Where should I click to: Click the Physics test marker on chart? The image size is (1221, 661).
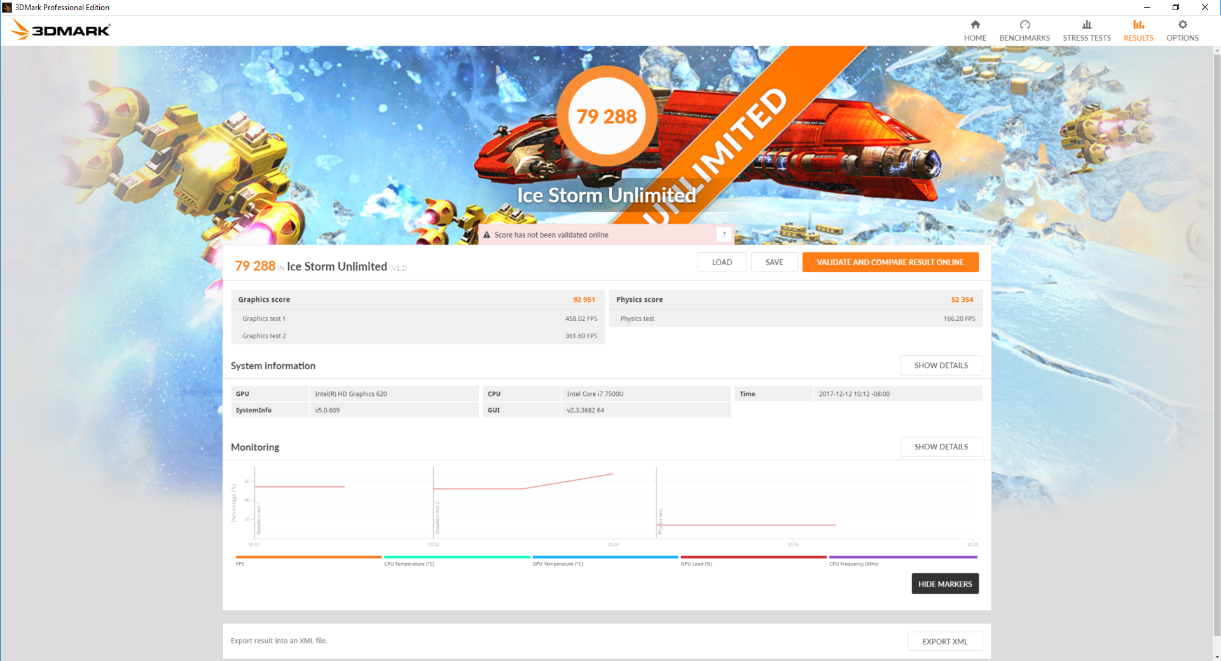point(661,521)
